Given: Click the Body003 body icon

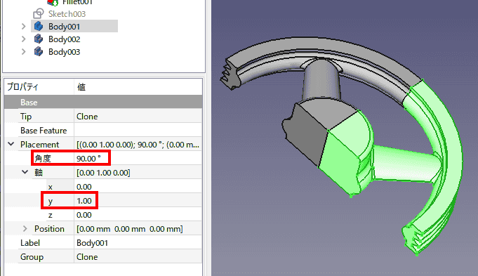Looking at the screenshot, I should tap(39, 51).
